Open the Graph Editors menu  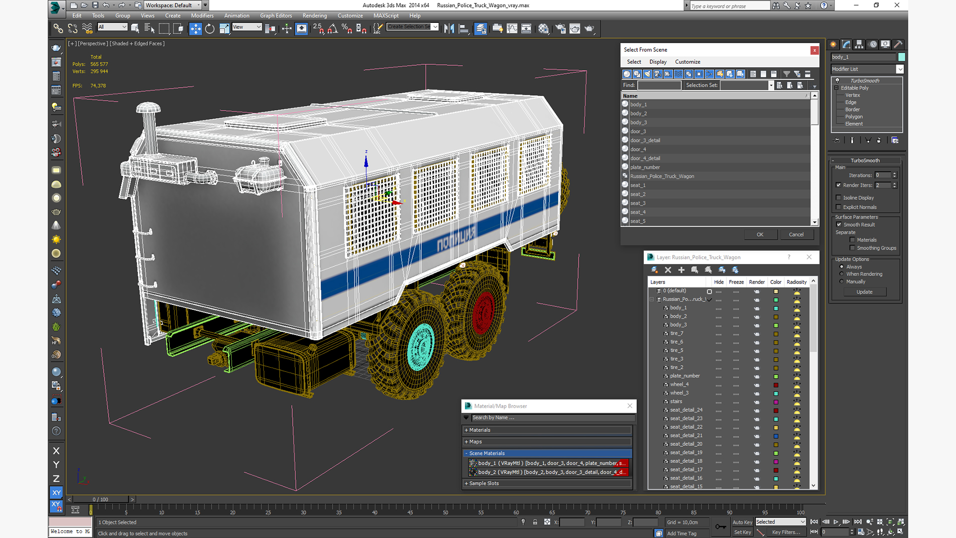point(276,15)
